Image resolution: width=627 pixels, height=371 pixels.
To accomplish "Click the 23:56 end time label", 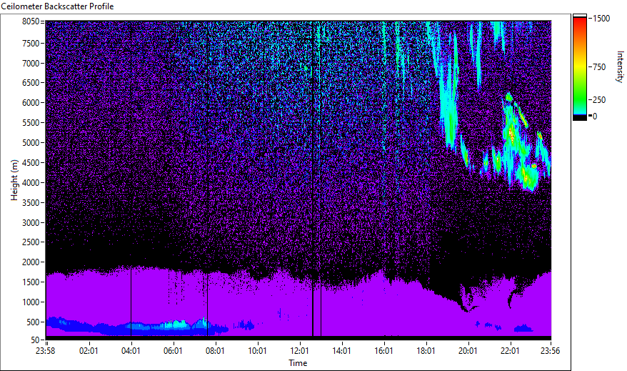I will (550, 351).
